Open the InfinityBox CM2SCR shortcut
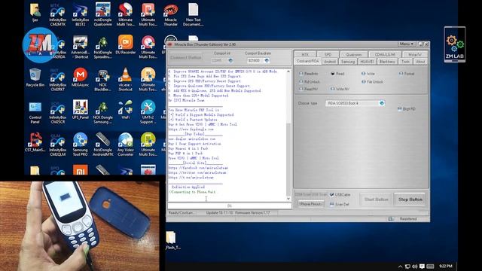This screenshot has width=482, height=271. (57, 112)
